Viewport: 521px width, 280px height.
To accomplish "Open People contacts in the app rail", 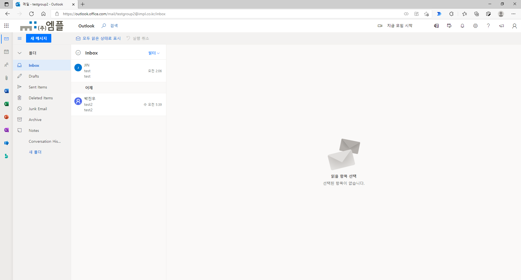I will coord(7,65).
